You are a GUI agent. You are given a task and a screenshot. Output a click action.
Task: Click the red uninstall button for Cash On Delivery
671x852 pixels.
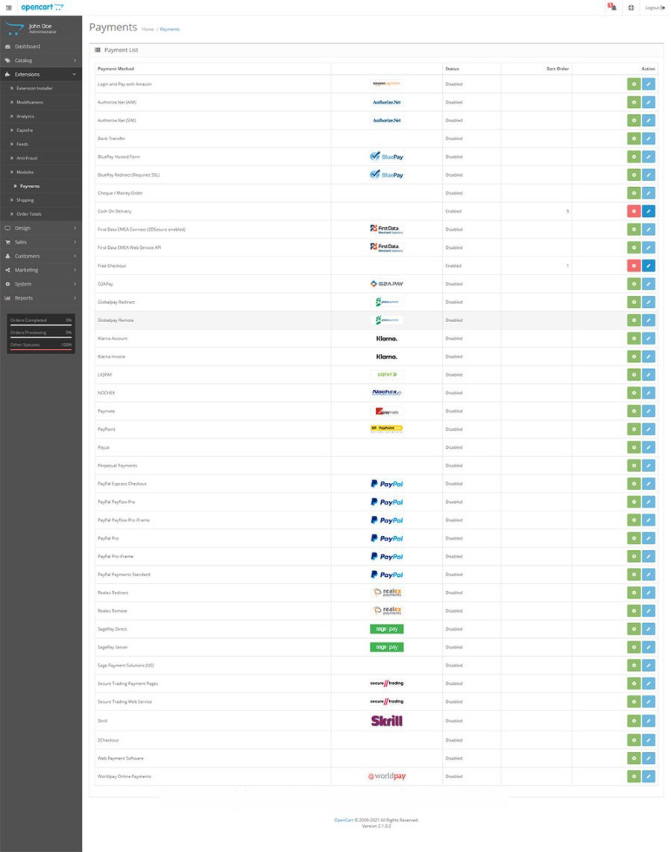(x=634, y=211)
